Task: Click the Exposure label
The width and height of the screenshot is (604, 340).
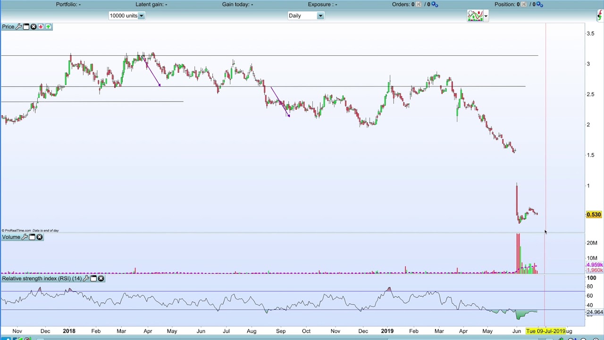Action: click(322, 4)
